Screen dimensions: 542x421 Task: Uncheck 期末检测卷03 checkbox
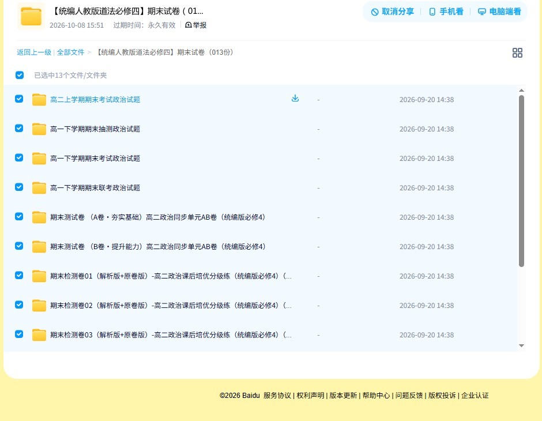(19, 334)
